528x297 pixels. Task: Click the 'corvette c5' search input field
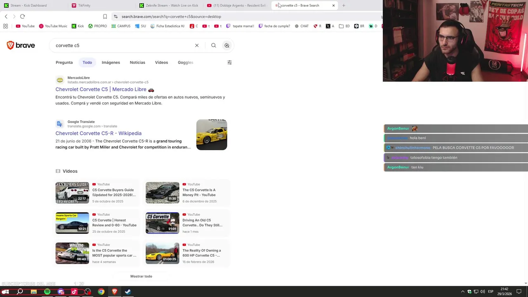pyautogui.click(x=124, y=45)
